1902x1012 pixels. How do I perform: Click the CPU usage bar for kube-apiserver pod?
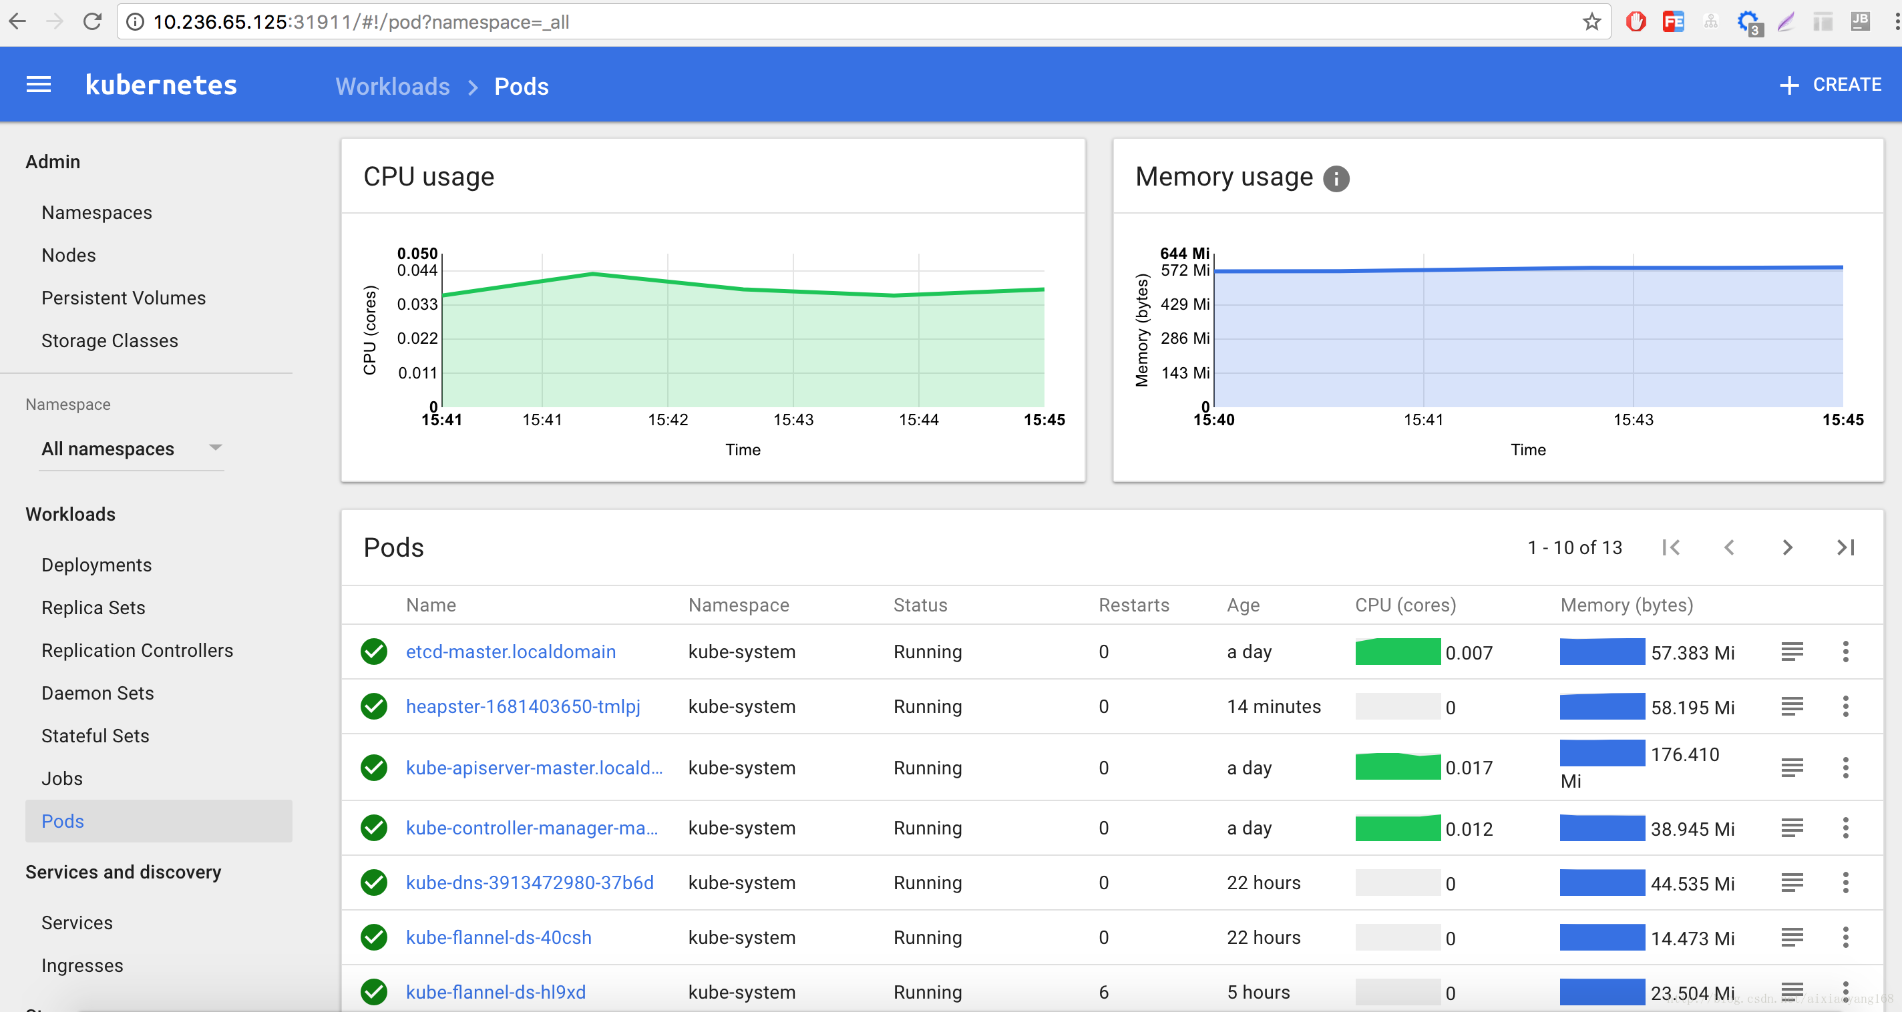(1398, 768)
